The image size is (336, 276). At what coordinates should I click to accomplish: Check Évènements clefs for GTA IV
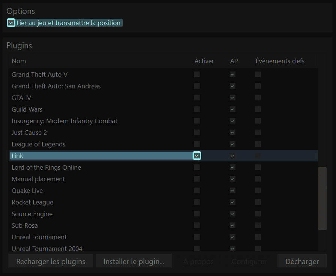click(258, 98)
